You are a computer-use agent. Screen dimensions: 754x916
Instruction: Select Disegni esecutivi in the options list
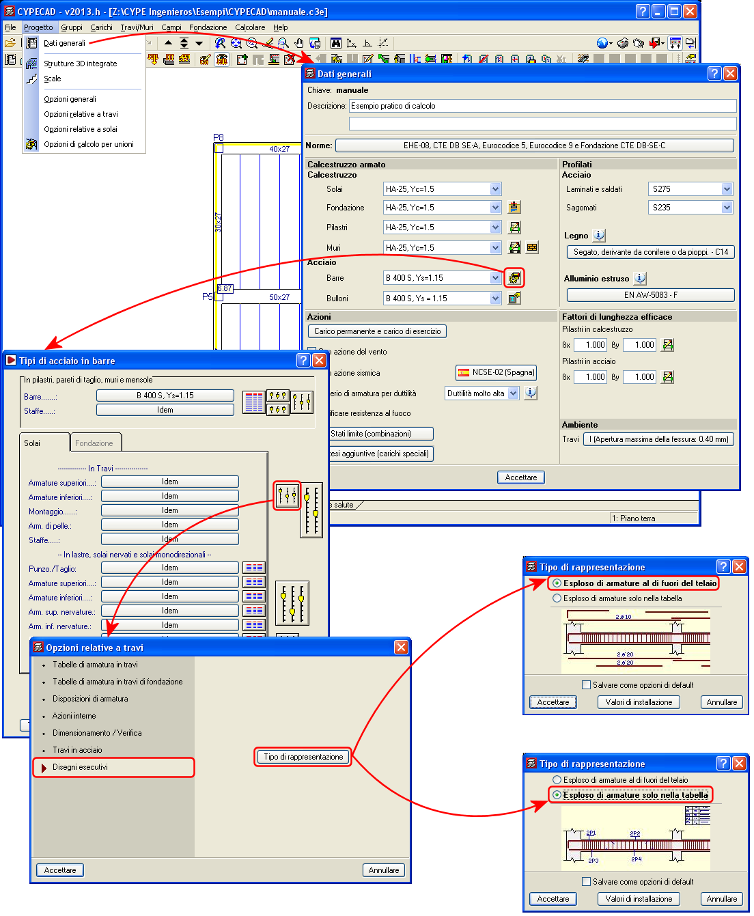tap(114, 767)
